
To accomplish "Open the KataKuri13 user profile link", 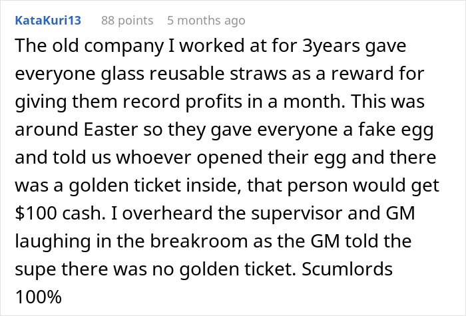I will [x=47, y=21].
